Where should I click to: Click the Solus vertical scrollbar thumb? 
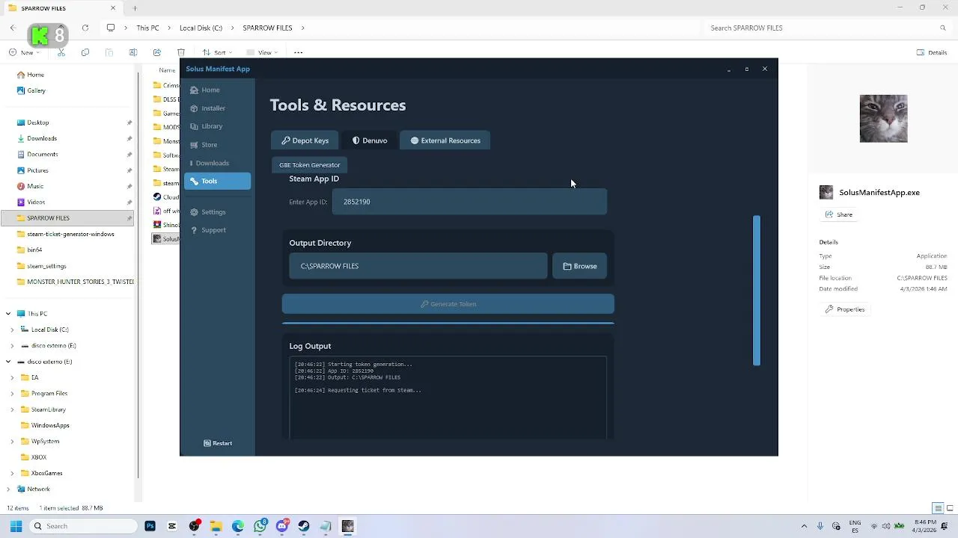757,290
